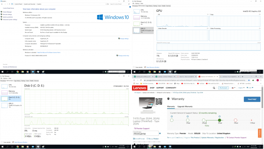Click the red 4 Year warranty timeline marker

pos(235,120)
